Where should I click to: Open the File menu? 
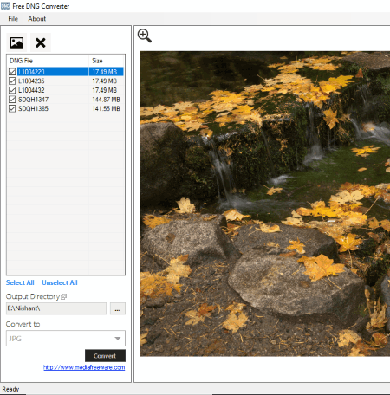13,19
